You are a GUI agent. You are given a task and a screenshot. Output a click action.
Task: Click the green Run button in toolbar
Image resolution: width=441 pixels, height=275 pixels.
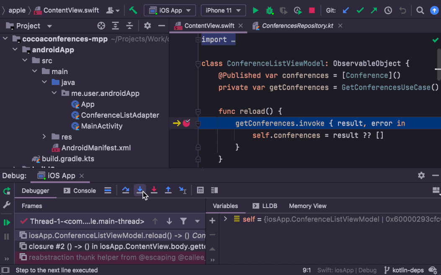click(x=255, y=10)
